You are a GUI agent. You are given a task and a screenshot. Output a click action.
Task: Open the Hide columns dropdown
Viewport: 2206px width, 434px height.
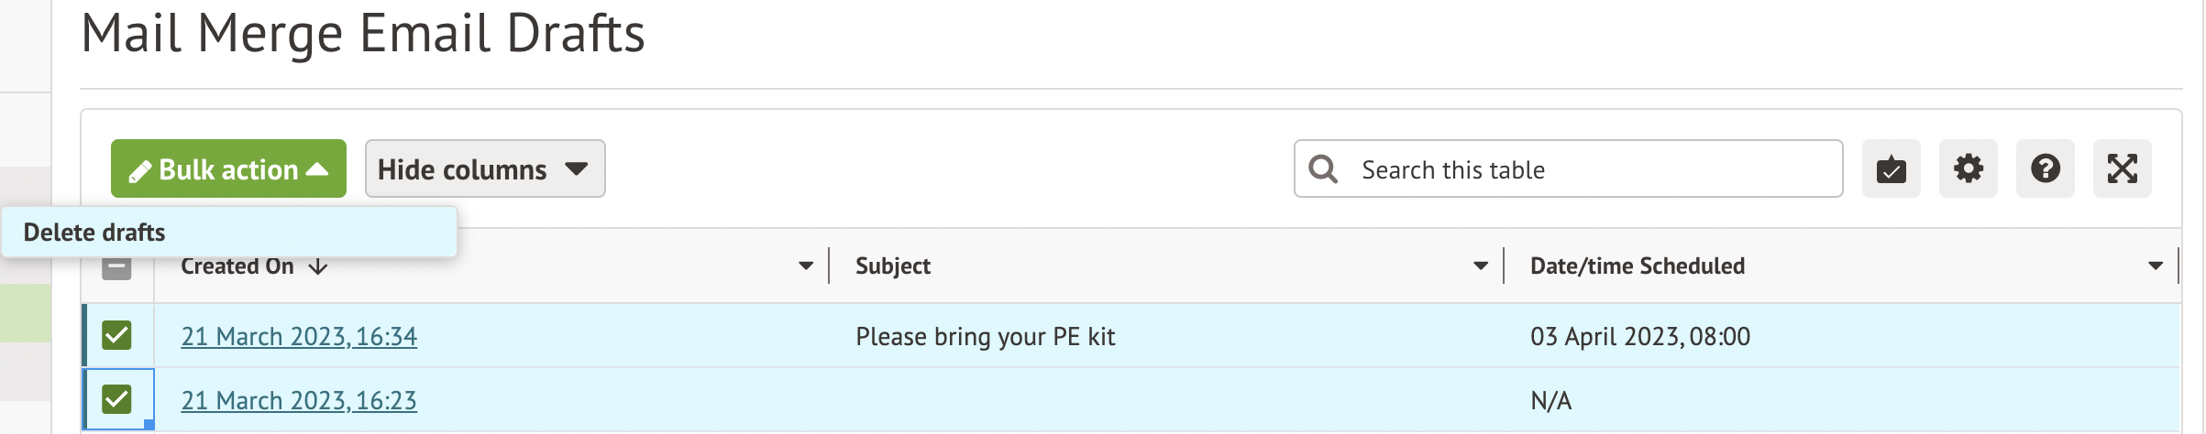click(484, 169)
